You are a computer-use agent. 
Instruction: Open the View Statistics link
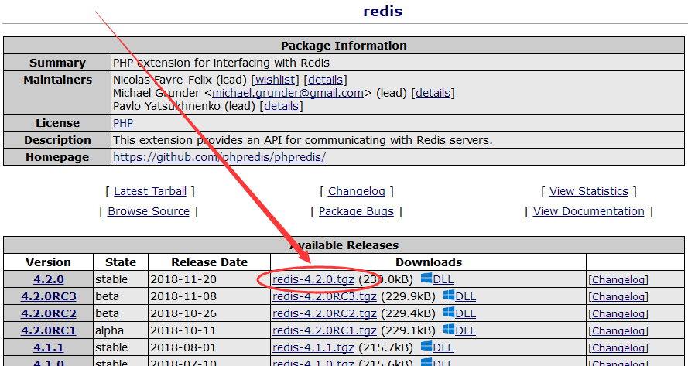[588, 191]
